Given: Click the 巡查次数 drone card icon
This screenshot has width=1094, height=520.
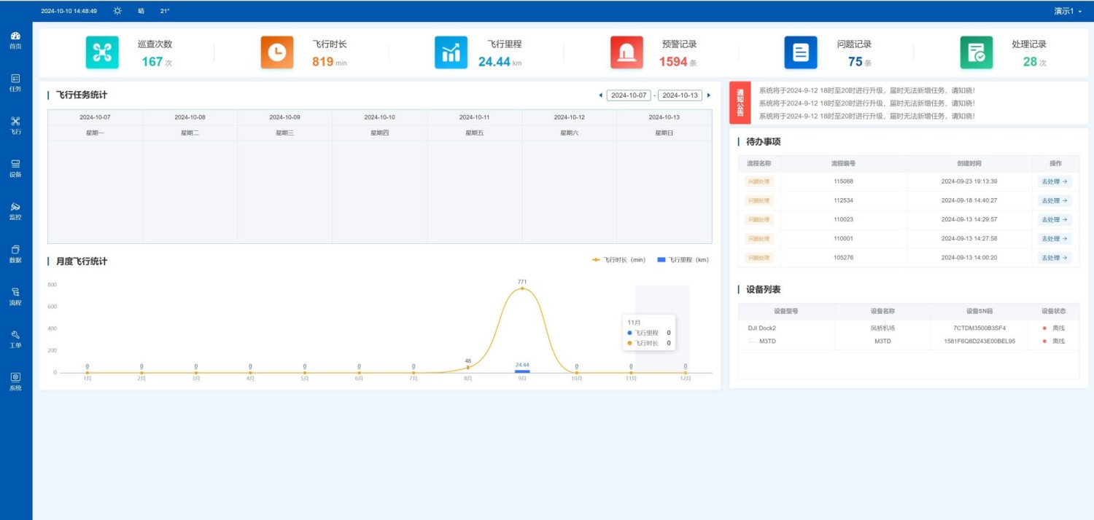Looking at the screenshot, I should pos(102,52).
